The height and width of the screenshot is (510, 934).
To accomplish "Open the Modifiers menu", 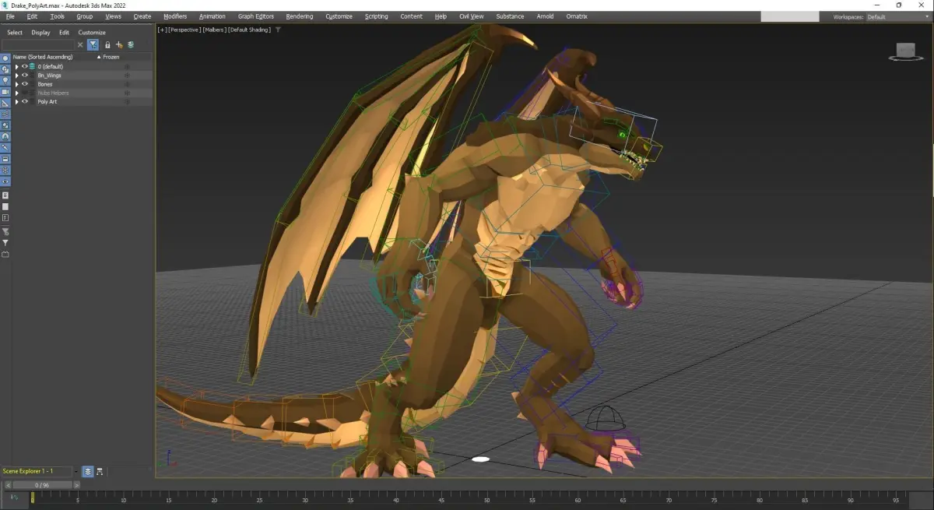I will click(x=175, y=16).
